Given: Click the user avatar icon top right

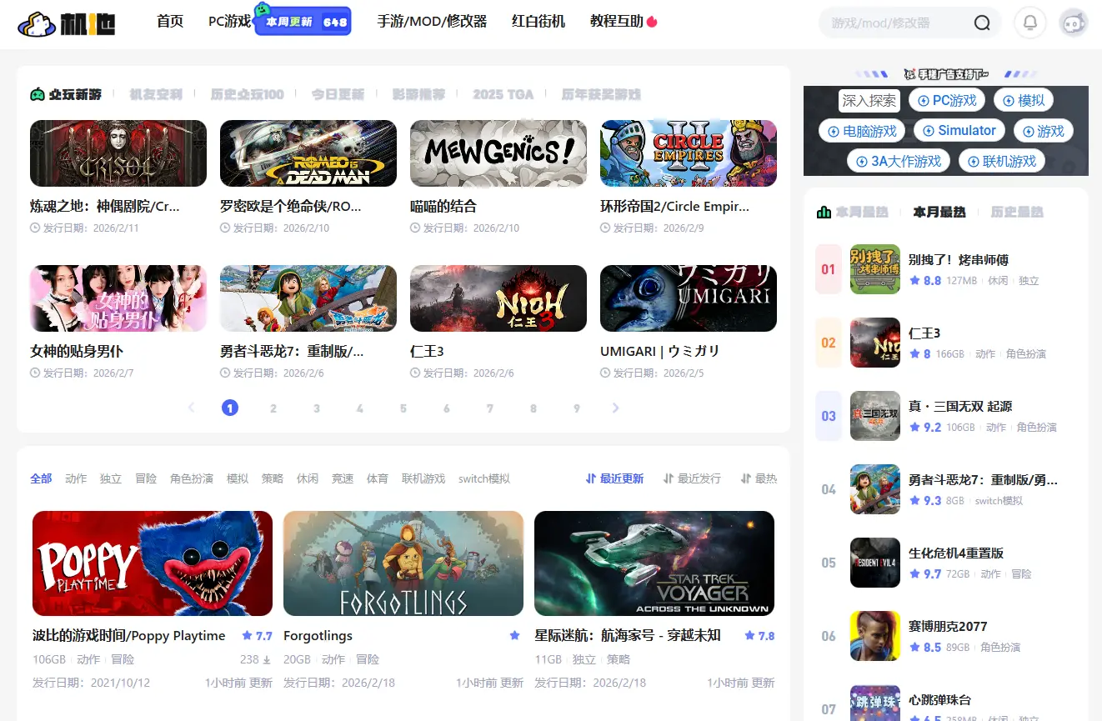Looking at the screenshot, I should [1074, 23].
